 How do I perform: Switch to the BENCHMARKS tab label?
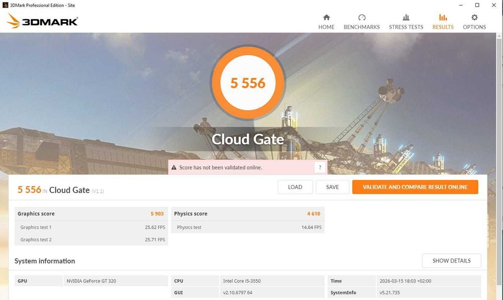(x=362, y=27)
